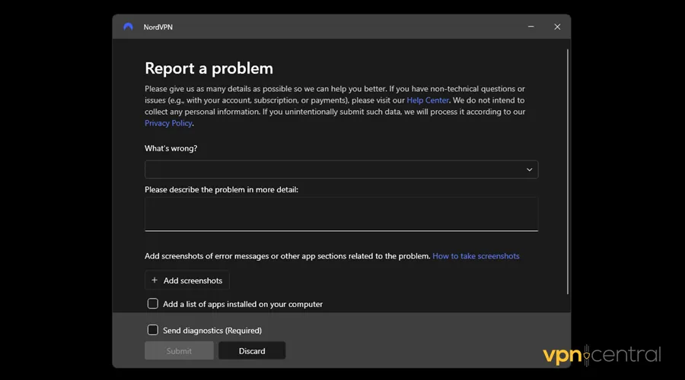
Task: Open the Privacy Policy link
Action: pos(168,123)
